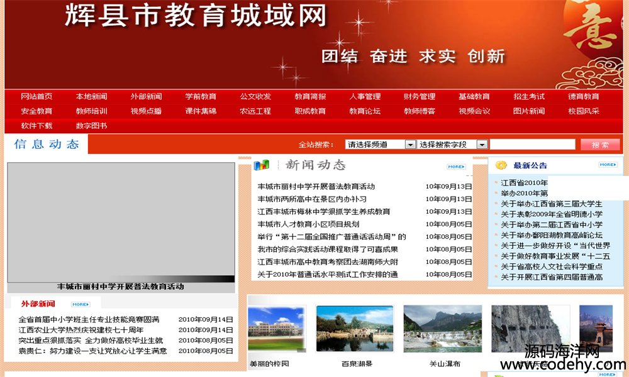The height and width of the screenshot is (377, 629).
Task: Focus the site search text box
Action: coord(533,145)
